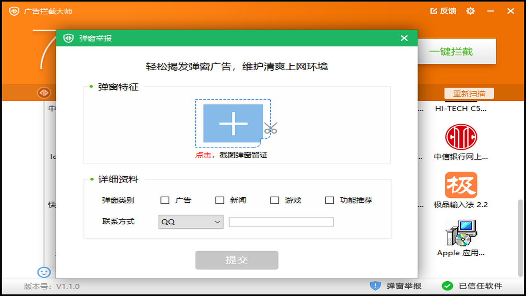
Task: Click the 重新扫描 rescan link
Action: pos(469,93)
